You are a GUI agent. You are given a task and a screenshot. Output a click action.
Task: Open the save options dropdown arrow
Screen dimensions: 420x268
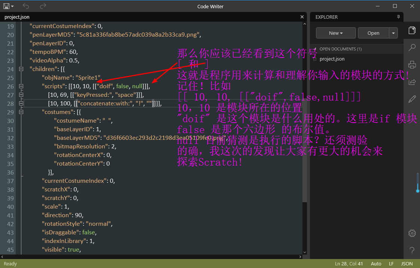pyautogui.click(x=12, y=6)
